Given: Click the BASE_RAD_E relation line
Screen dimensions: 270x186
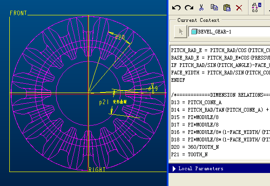Looking at the screenshot, I should [x=220, y=58].
